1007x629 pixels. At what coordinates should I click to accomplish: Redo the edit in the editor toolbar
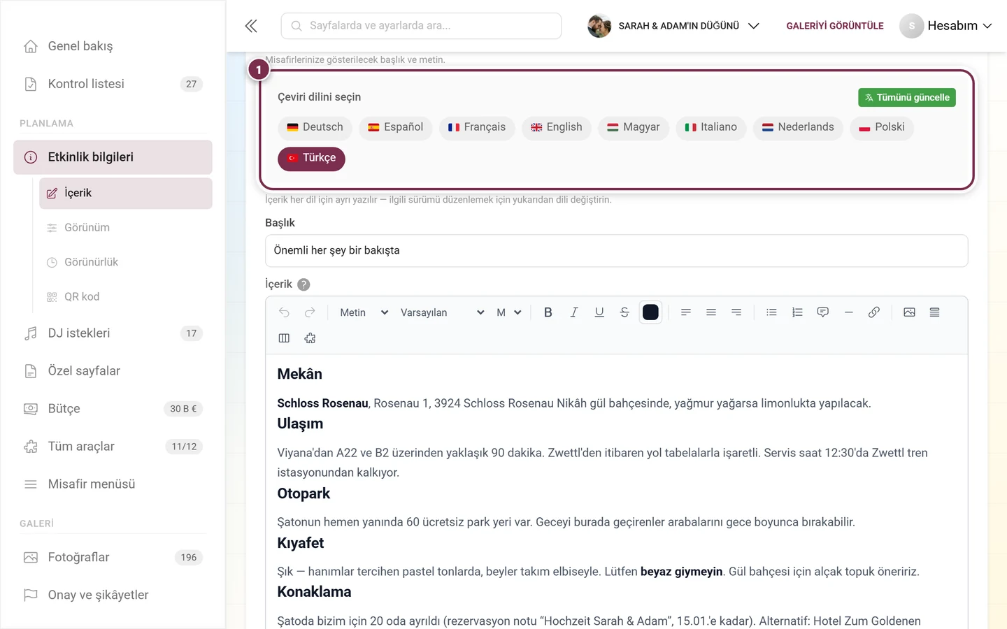(x=310, y=312)
